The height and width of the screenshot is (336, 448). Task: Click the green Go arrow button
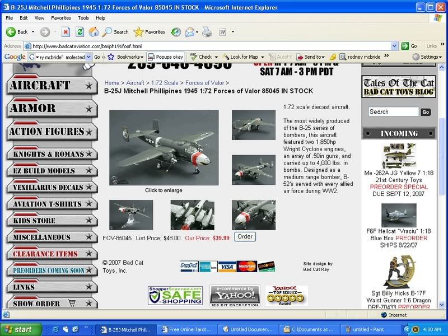coord(405,46)
